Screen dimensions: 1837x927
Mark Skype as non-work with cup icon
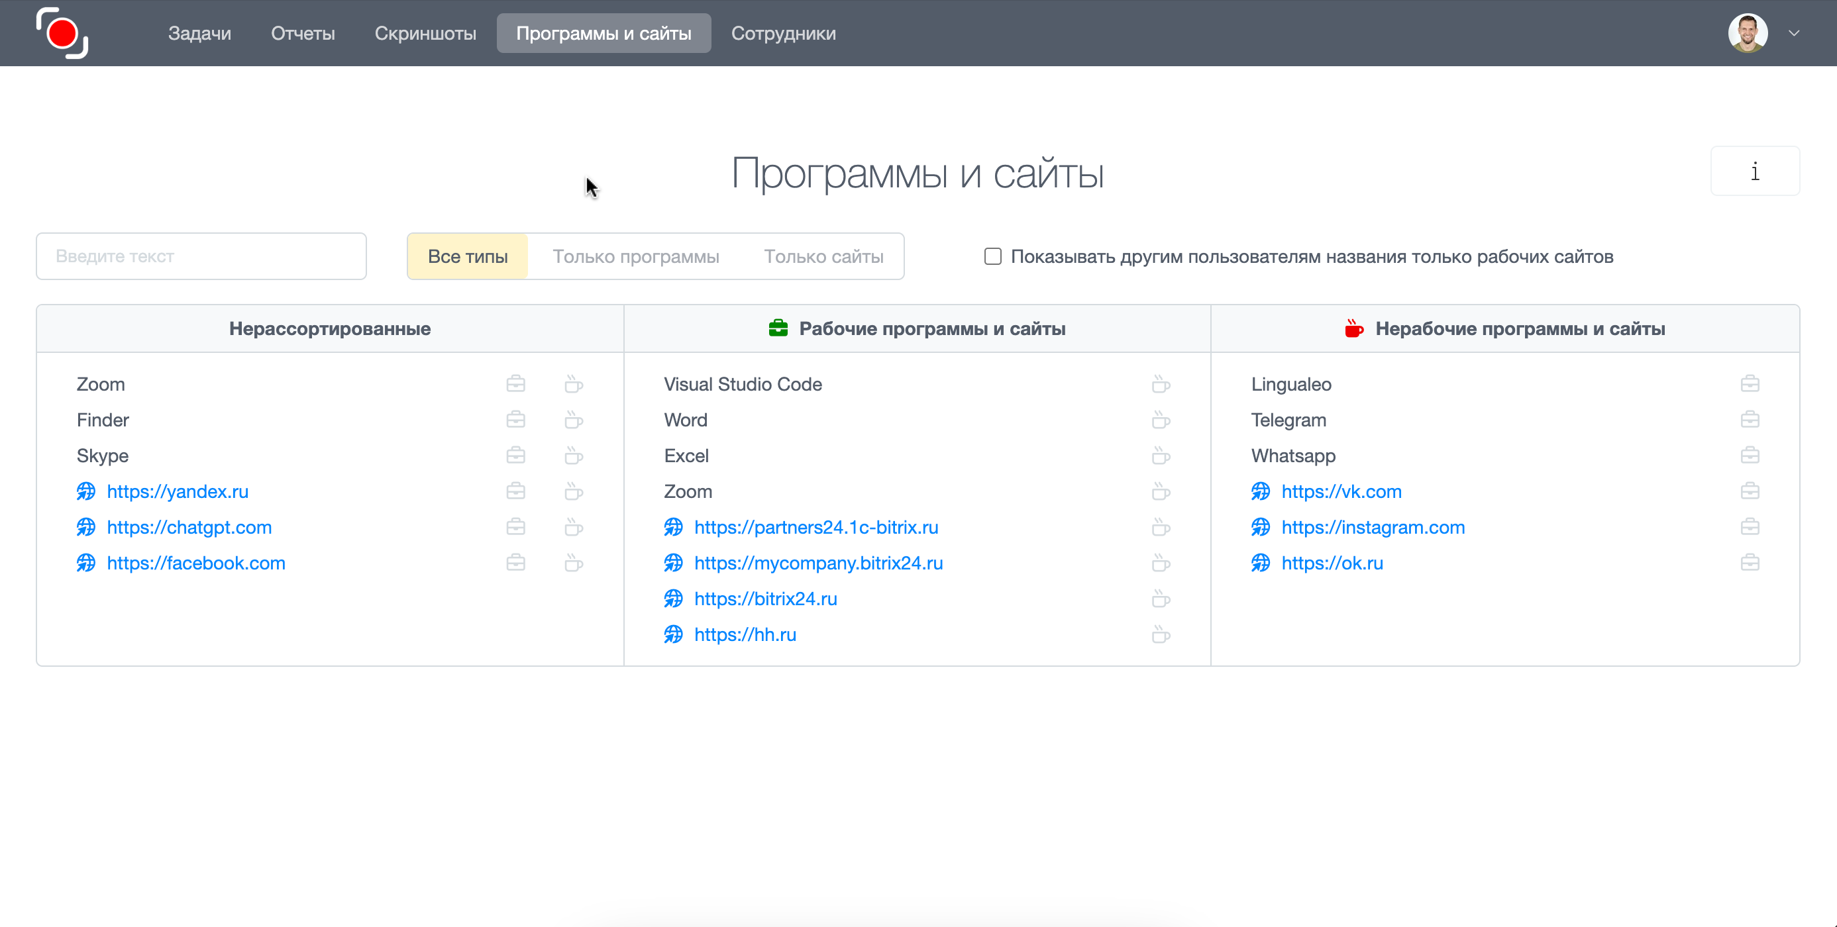pos(573,456)
